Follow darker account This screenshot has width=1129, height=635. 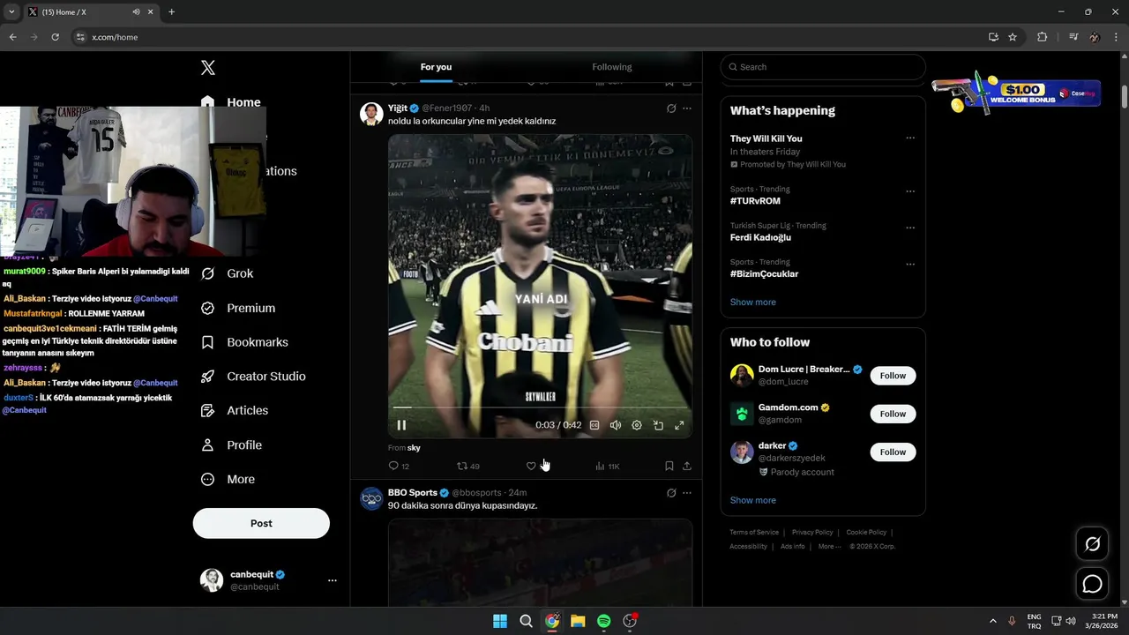(x=893, y=452)
